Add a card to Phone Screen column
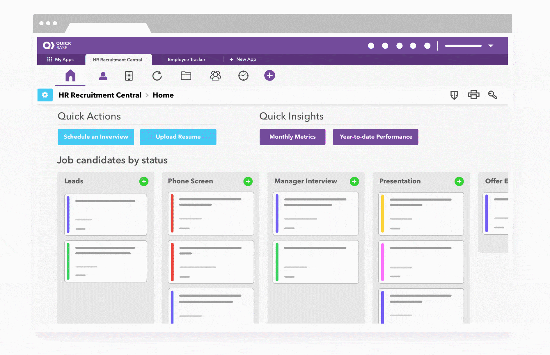 click(248, 181)
